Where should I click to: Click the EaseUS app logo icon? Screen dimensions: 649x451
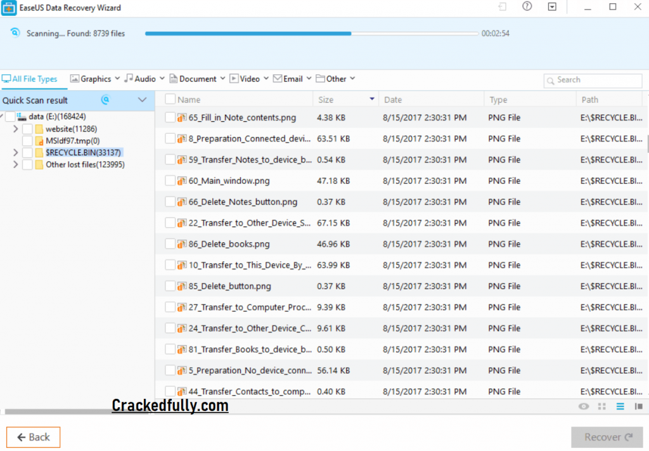click(x=9, y=8)
